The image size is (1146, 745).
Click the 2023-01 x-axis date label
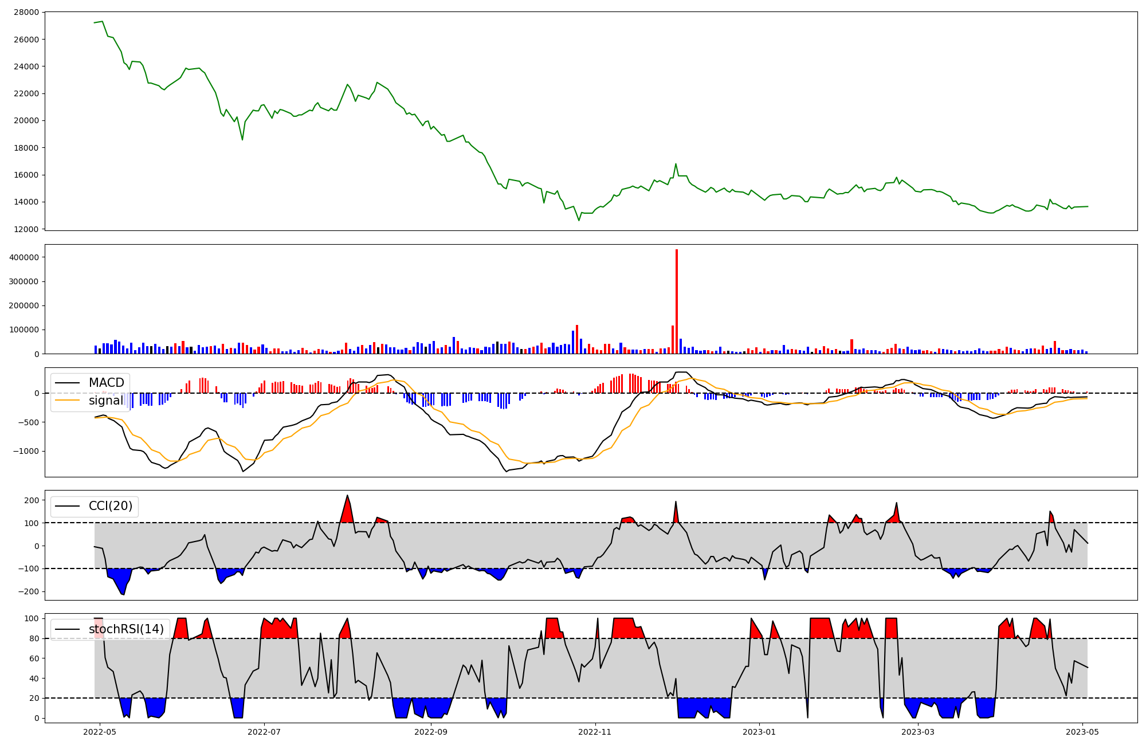tap(760, 732)
